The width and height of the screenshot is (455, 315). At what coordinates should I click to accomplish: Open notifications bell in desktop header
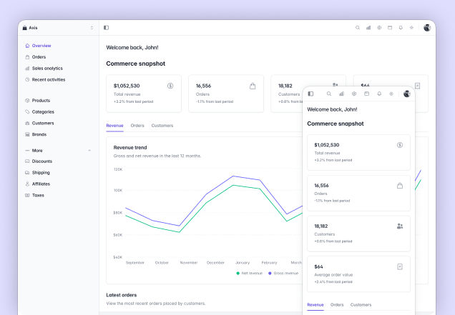pos(401,28)
